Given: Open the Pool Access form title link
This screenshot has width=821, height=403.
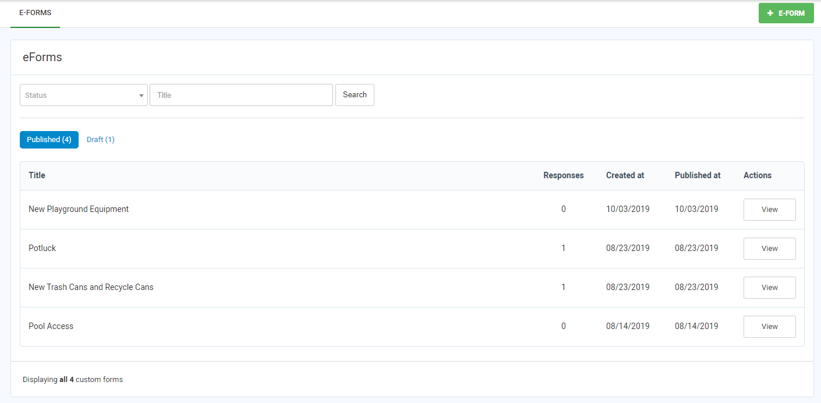Looking at the screenshot, I should pos(51,326).
